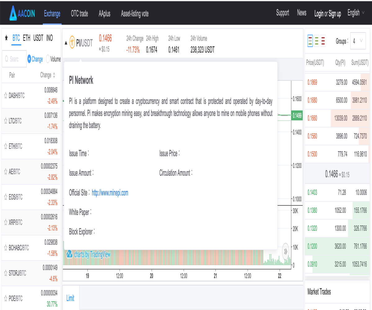This screenshot has width=372, height=310.
Task: Open Asset-listing vote page
Action: click(x=135, y=14)
